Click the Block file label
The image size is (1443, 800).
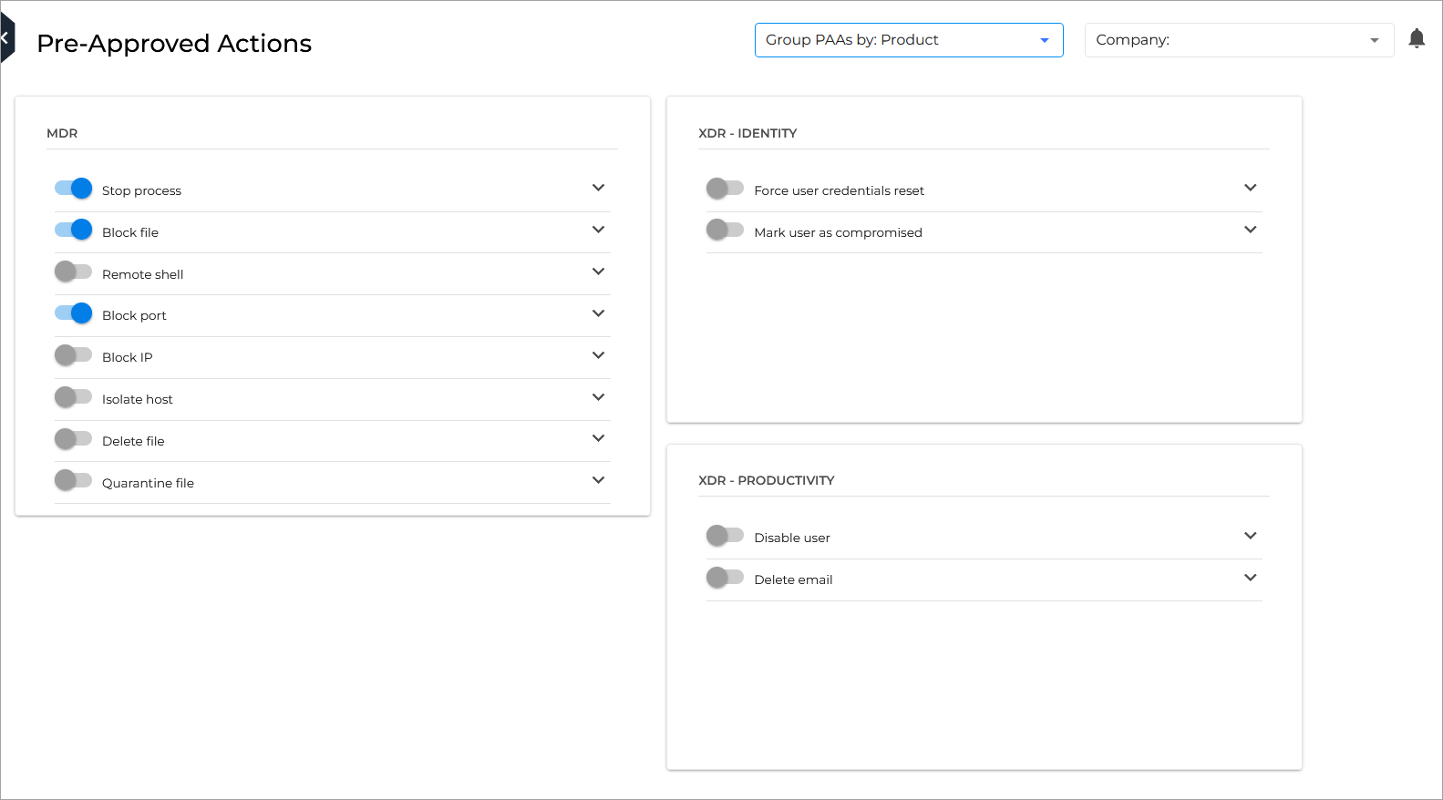[130, 232]
